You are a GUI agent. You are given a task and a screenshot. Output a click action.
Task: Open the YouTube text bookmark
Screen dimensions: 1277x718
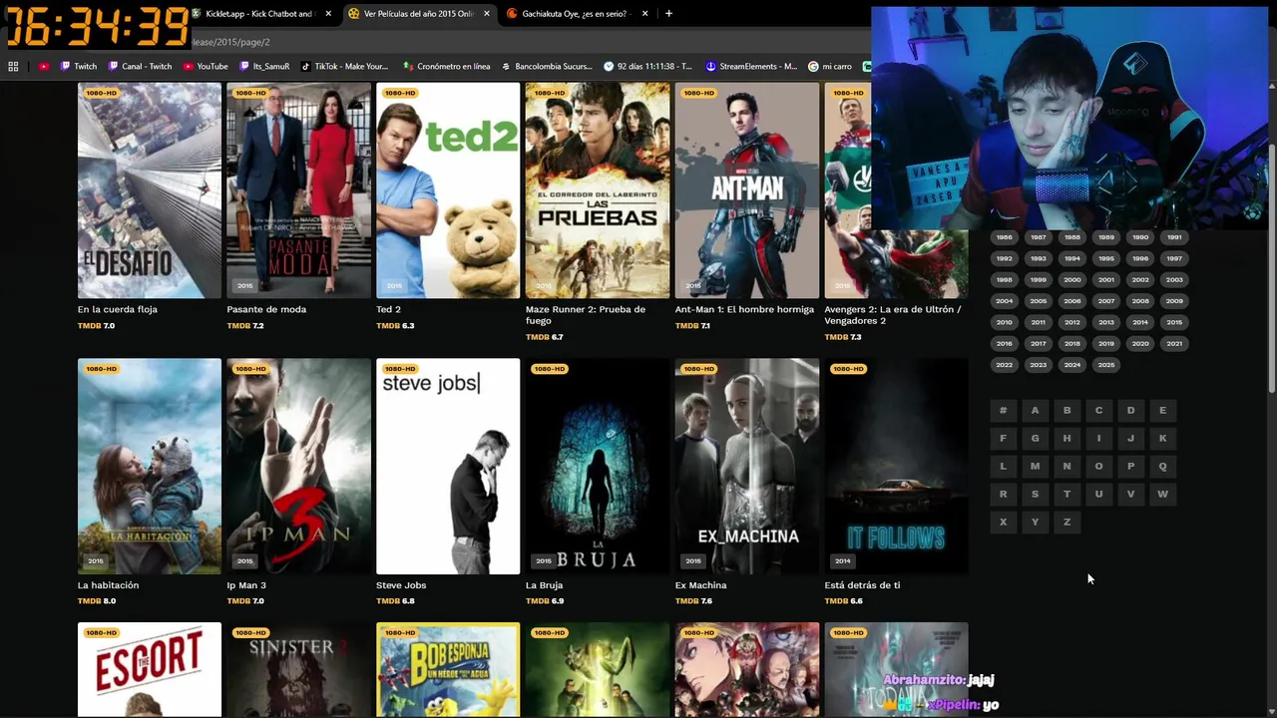206,67
